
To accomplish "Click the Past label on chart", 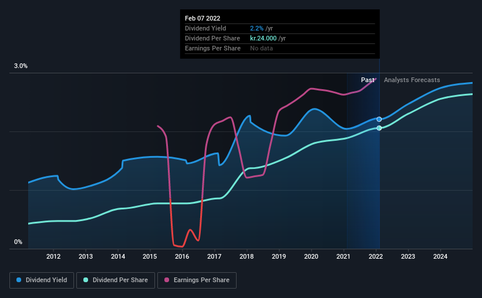I will (368, 80).
